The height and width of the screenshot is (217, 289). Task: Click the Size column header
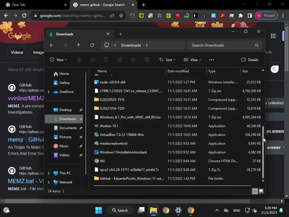click(x=245, y=71)
